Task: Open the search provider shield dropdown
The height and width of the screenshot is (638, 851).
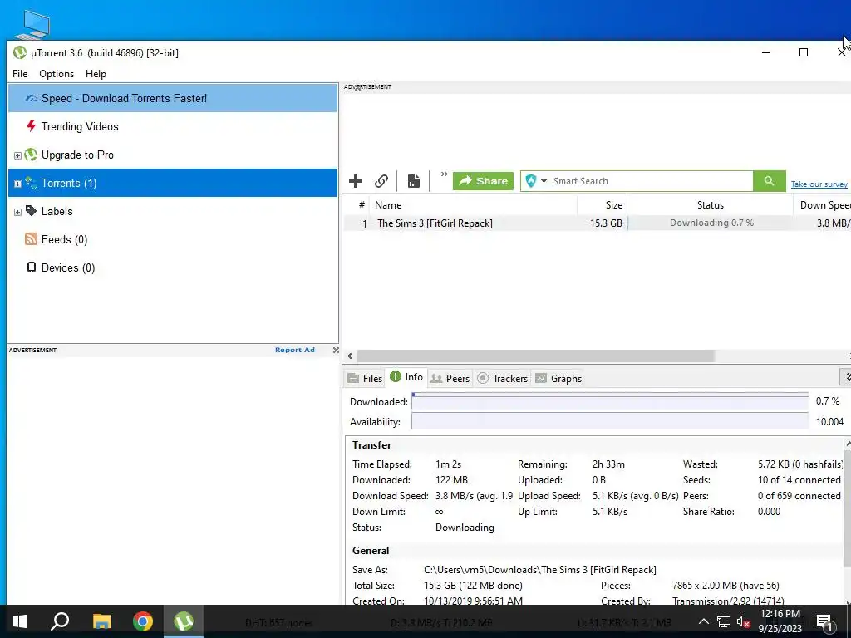Action: click(x=536, y=181)
